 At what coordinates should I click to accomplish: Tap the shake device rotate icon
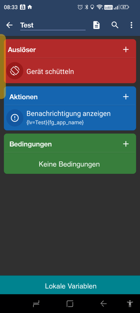[15, 71]
